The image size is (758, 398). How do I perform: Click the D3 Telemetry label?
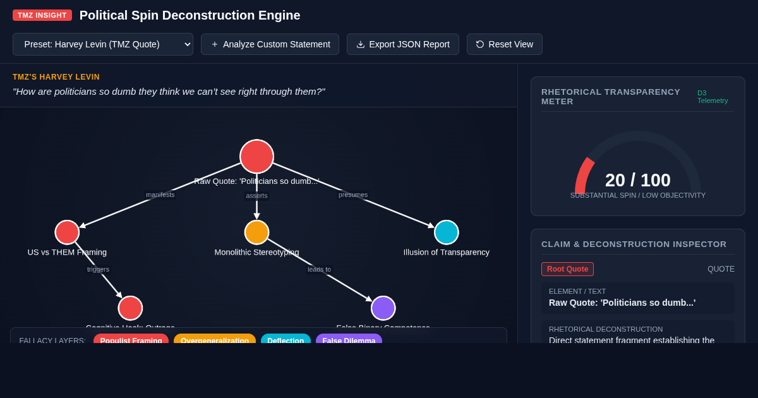pyautogui.click(x=713, y=97)
